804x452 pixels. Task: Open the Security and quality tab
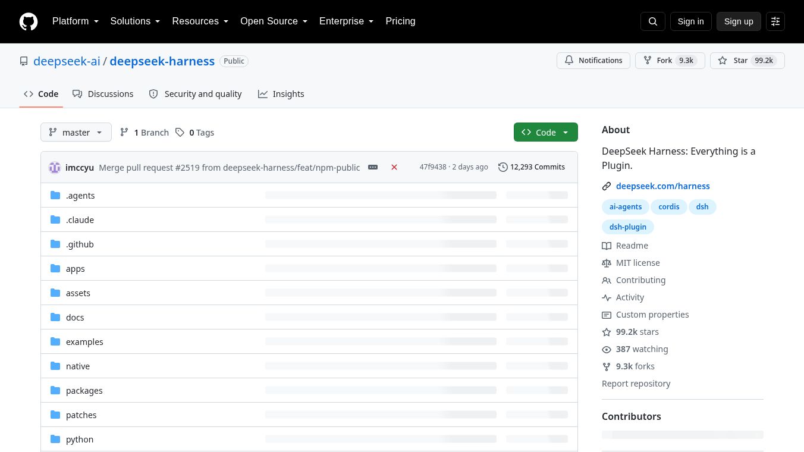coord(195,94)
